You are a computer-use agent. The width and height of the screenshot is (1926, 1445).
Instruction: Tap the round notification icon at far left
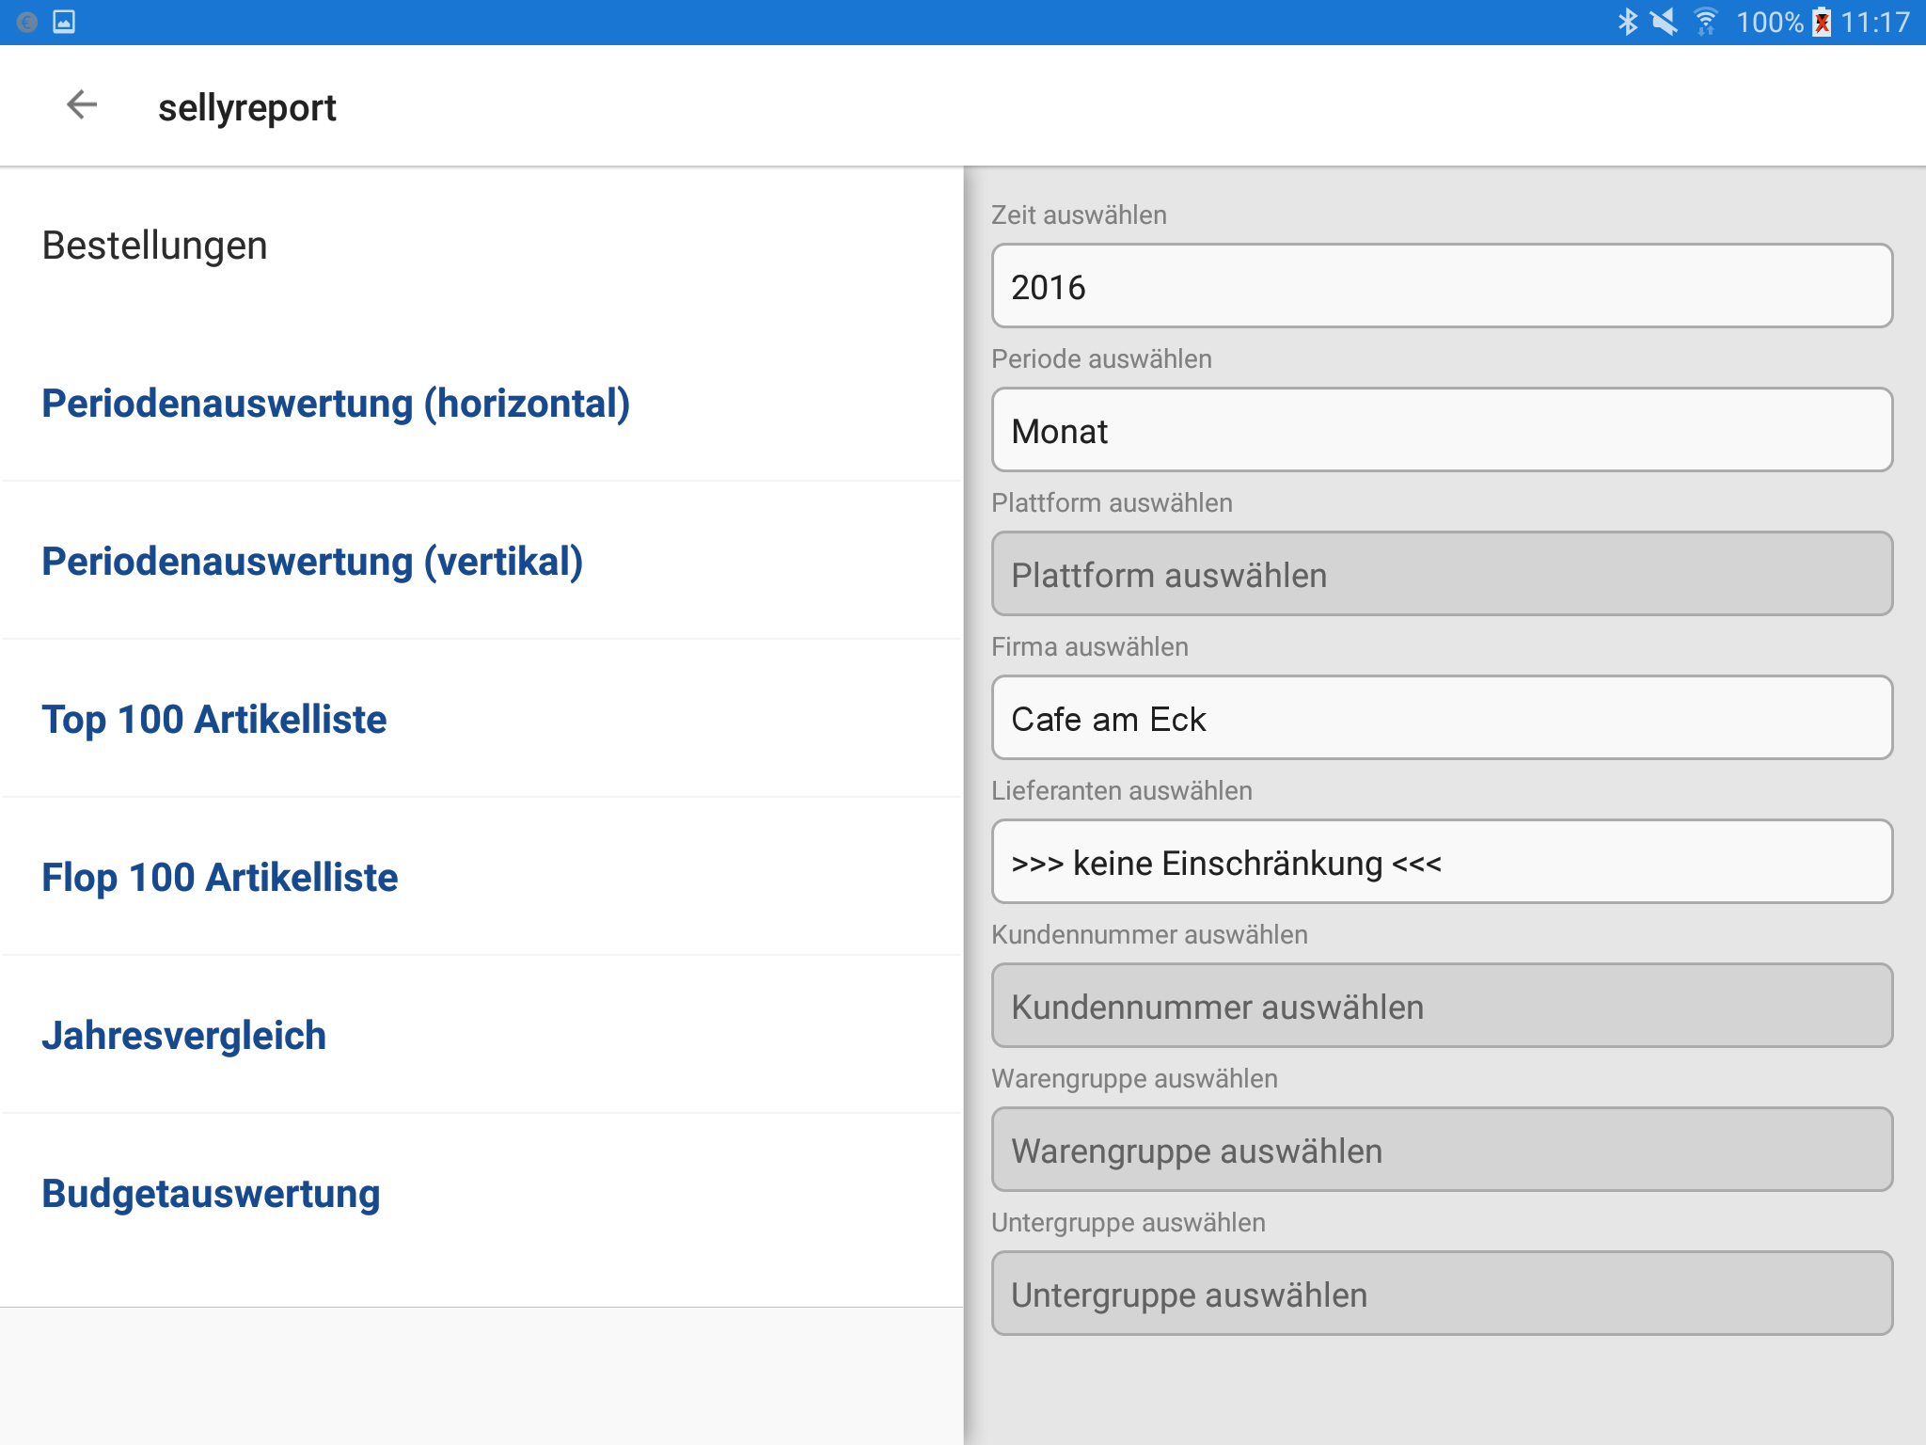pyautogui.click(x=27, y=22)
